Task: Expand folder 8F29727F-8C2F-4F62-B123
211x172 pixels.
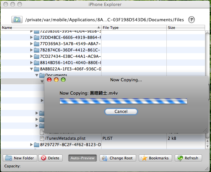Action: (31, 145)
